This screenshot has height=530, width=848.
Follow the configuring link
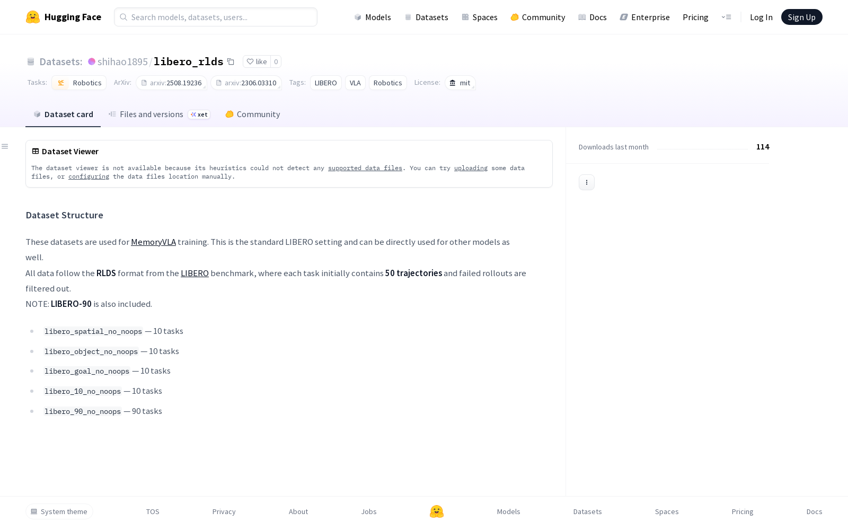[x=89, y=176]
